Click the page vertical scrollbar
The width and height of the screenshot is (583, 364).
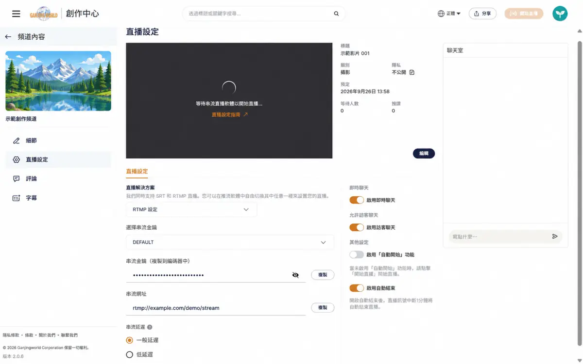point(580,194)
